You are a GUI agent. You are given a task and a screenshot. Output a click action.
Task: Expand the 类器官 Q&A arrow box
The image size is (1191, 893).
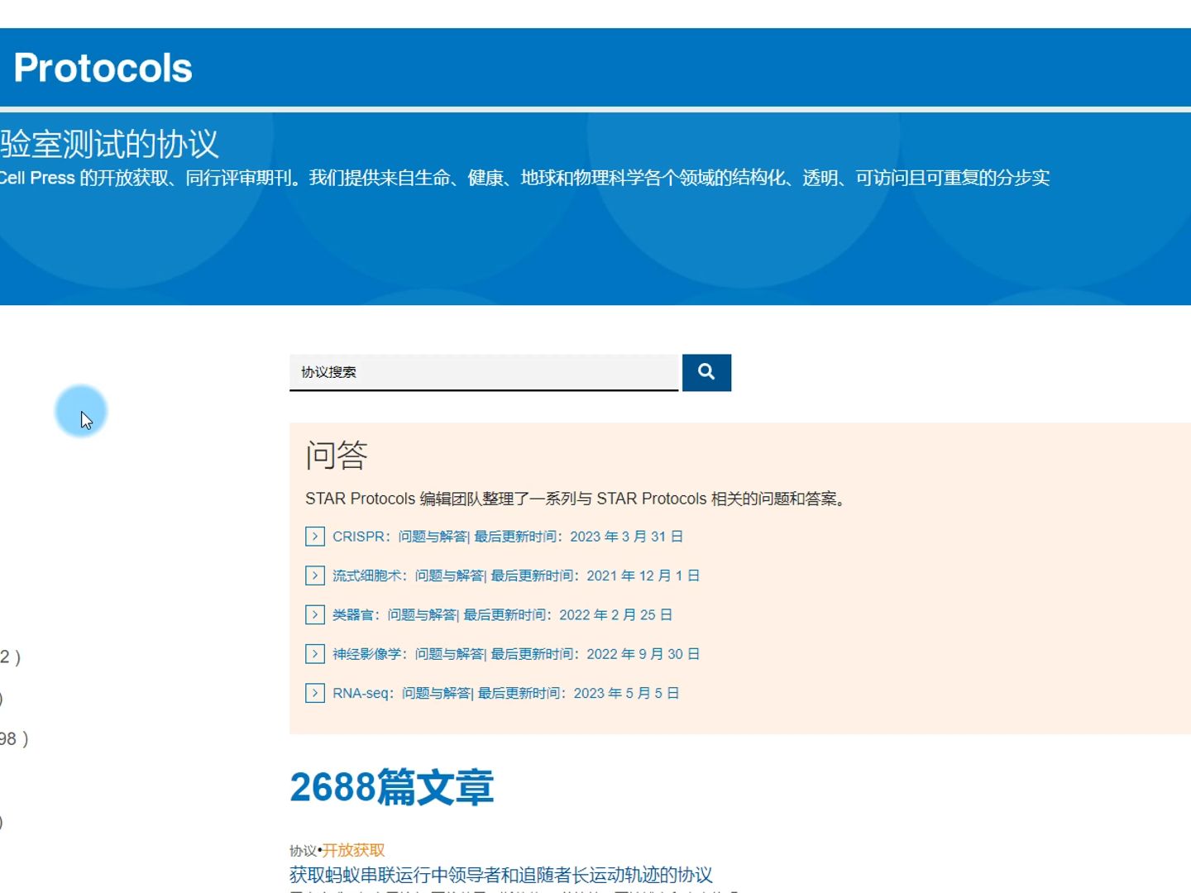coord(315,615)
